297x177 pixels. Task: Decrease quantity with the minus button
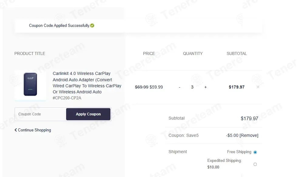point(179,87)
